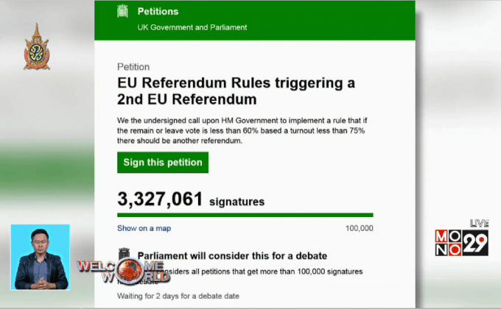This screenshot has width=501, height=309.
Task: Select the sign language interpreter video inset
Action: (39, 257)
